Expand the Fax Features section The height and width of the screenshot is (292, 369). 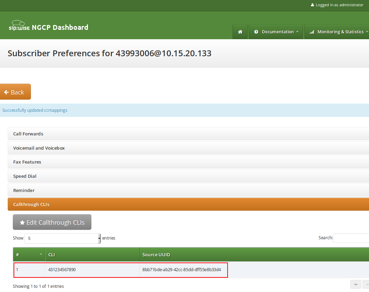pos(27,162)
